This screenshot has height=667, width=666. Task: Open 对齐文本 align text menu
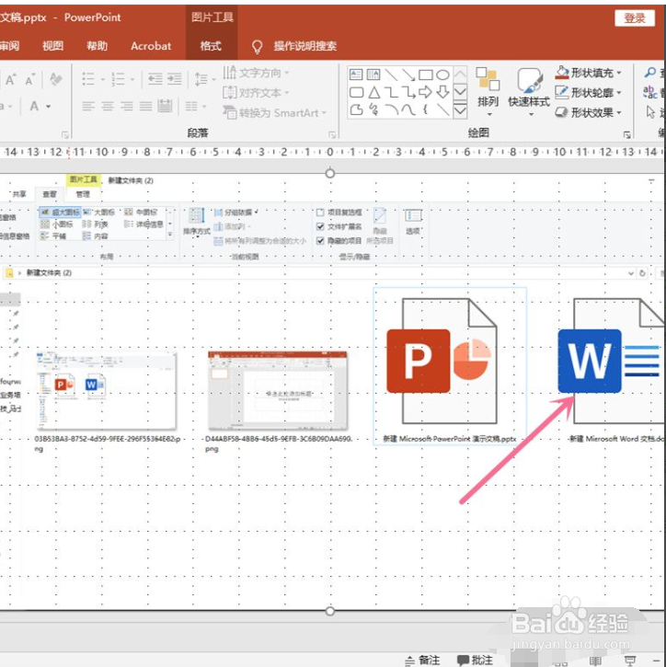click(x=256, y=92)
